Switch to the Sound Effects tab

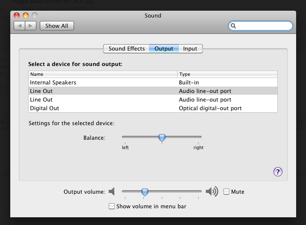126,49
